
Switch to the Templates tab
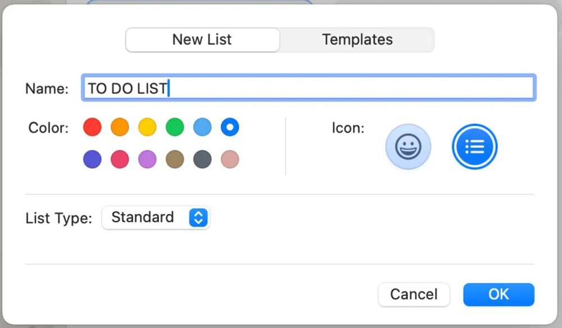pos(357,40)
